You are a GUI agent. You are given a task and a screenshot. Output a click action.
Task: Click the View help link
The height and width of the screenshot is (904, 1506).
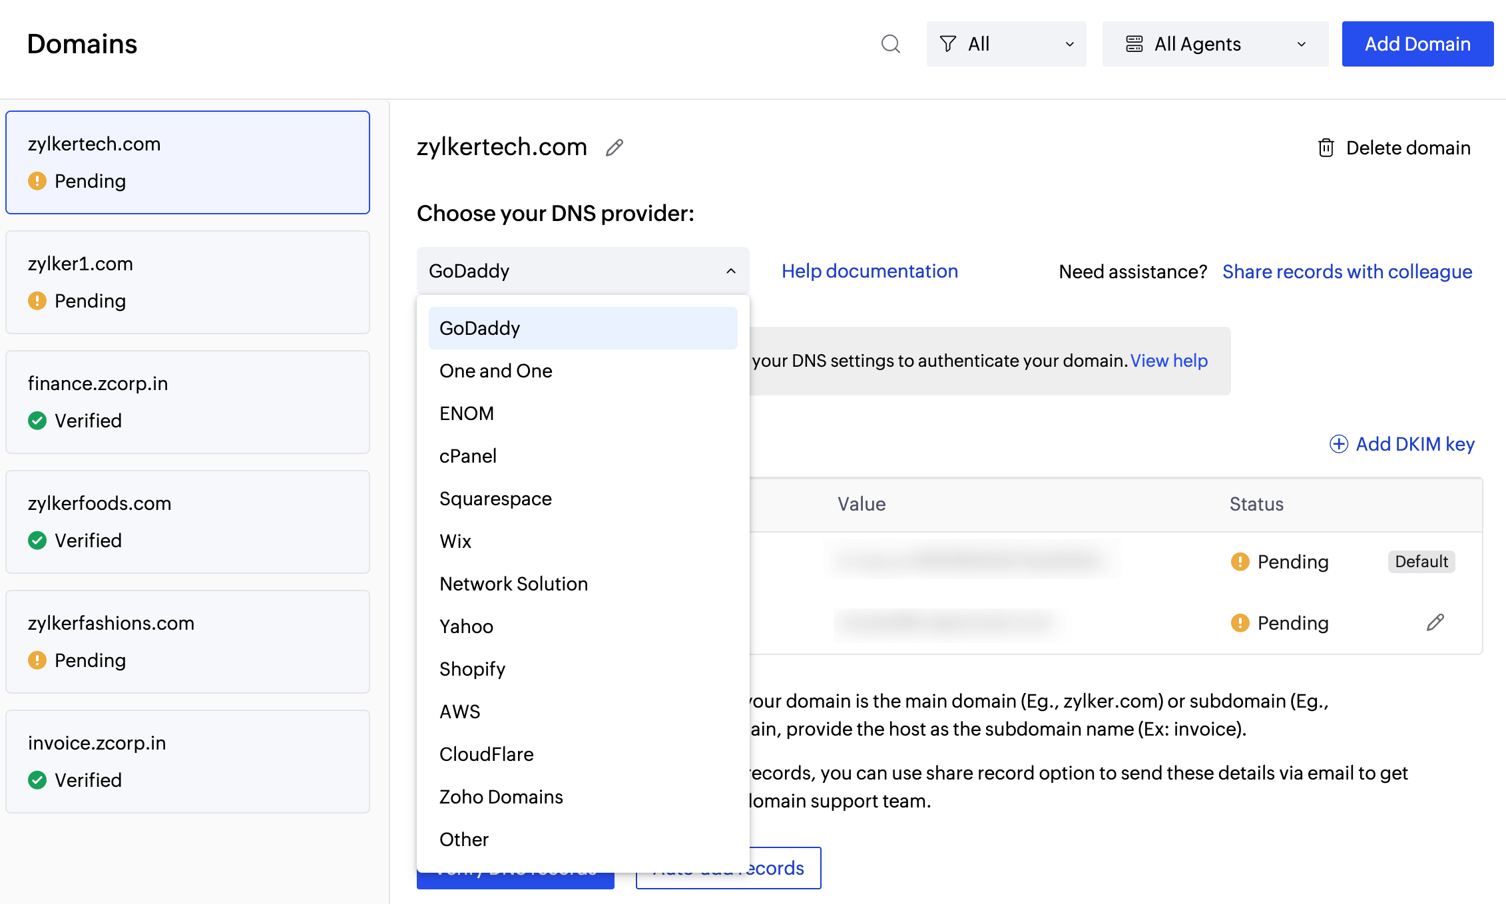point(1168,360)
